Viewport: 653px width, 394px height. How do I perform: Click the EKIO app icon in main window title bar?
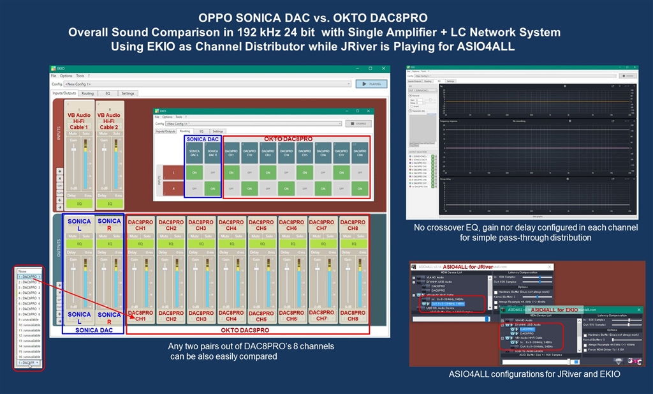point(53,68)
